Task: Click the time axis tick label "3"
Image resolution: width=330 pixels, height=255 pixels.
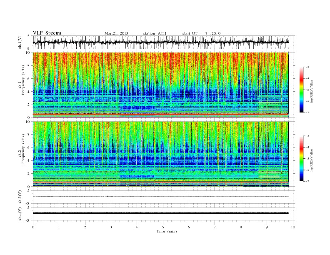Action: [x=111, y=227]
